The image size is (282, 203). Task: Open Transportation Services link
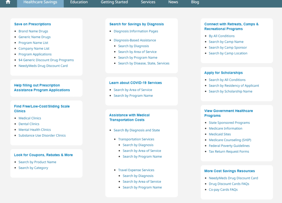click(x=136, y=139)
